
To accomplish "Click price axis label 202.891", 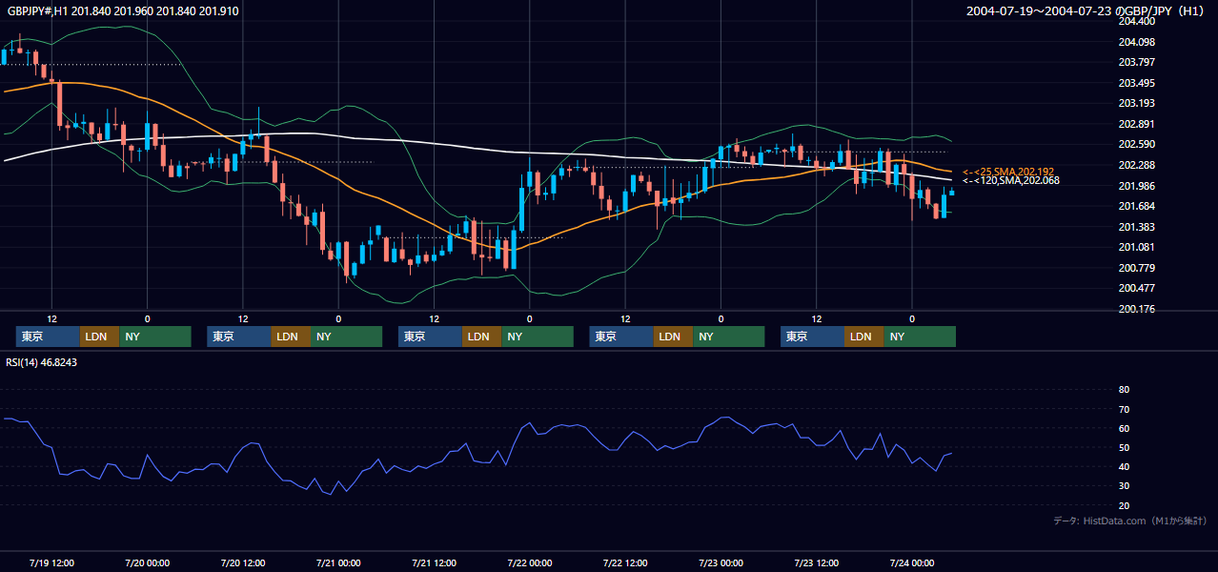I will [1135, 124].
